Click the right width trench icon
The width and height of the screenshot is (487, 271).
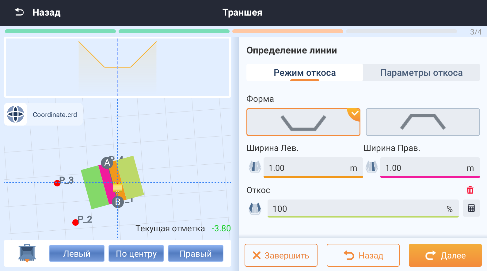371,167
